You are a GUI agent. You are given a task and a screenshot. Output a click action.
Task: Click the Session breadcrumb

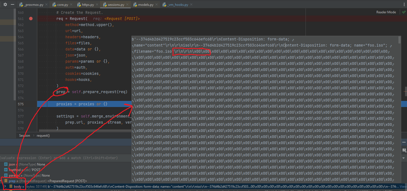[x=24, y=136]
